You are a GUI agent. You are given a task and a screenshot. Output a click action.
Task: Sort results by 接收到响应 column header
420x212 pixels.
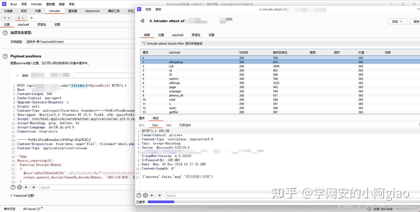(x=290, y=52)
